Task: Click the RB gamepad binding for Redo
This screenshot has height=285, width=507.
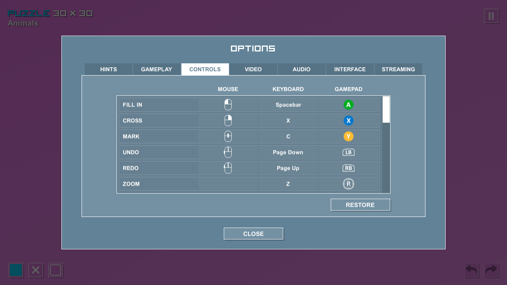Action: click(x=349, y=168)
